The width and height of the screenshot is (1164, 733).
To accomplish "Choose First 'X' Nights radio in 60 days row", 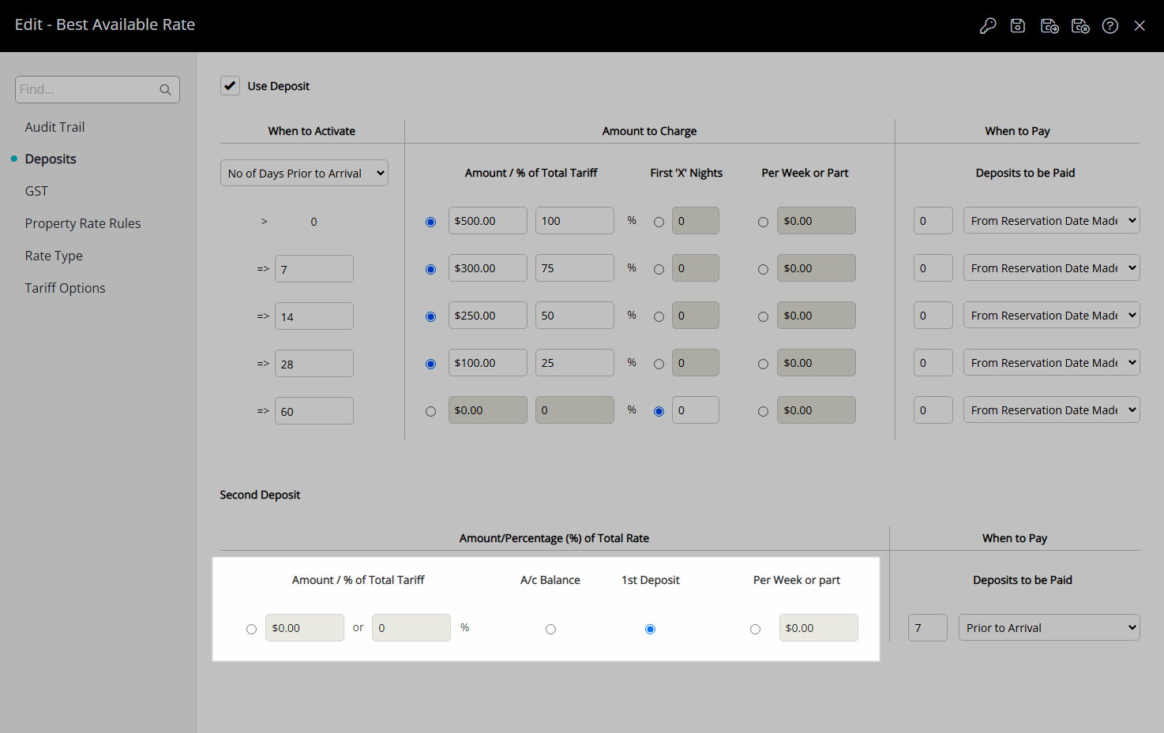I will coord(659,411).
